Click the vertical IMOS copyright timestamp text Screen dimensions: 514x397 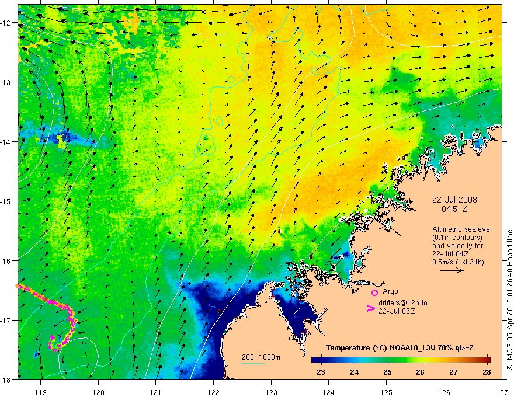[x=509, y=300]
